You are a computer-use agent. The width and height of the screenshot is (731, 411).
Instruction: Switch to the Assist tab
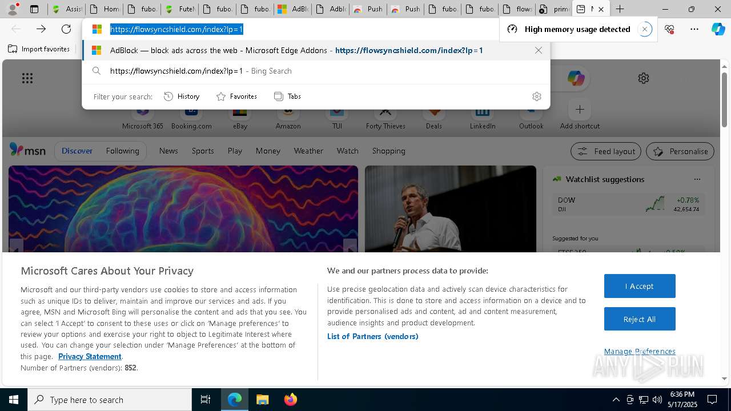click(x=67, y=9)
